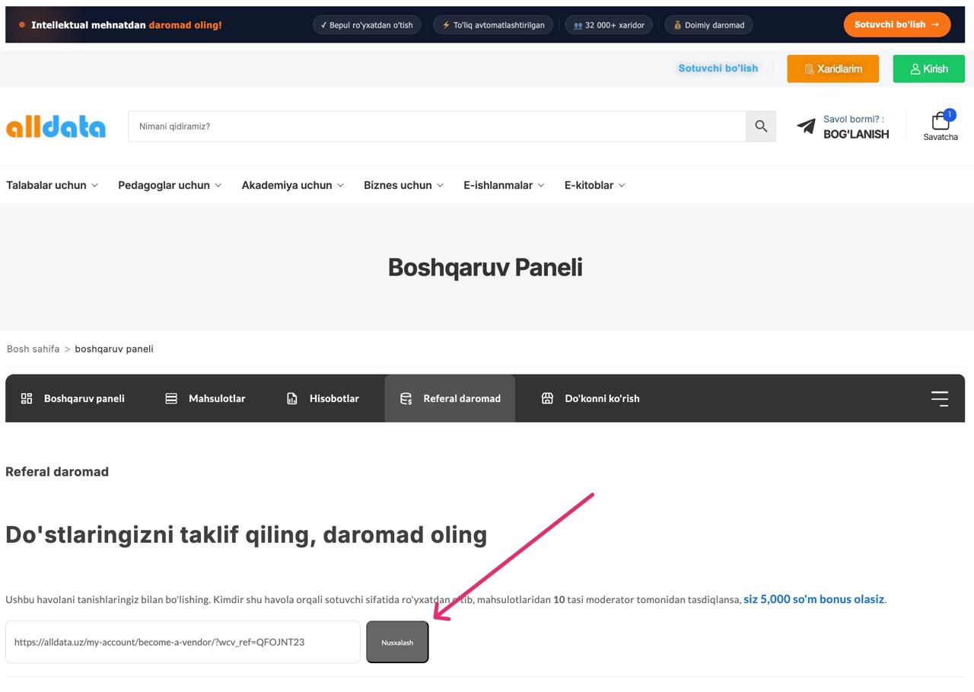Expand the E-kitoblar menu
Image resolution: width=974 pixels, height=692 pixels.
coord(595,185)
